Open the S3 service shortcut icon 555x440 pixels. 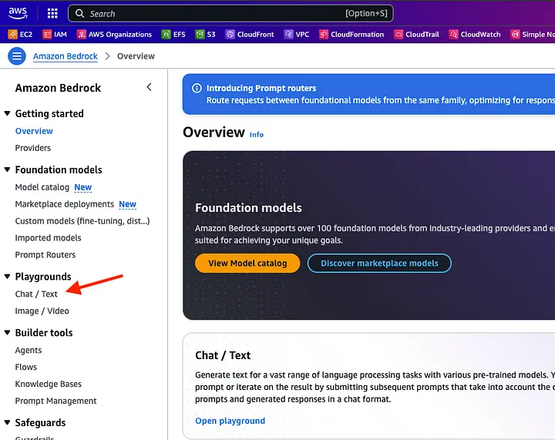pyautogui.click(x=200, y=35)
